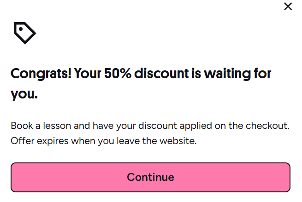
Task: Click the "you." on the heading's second line
Action: [24, 95]
